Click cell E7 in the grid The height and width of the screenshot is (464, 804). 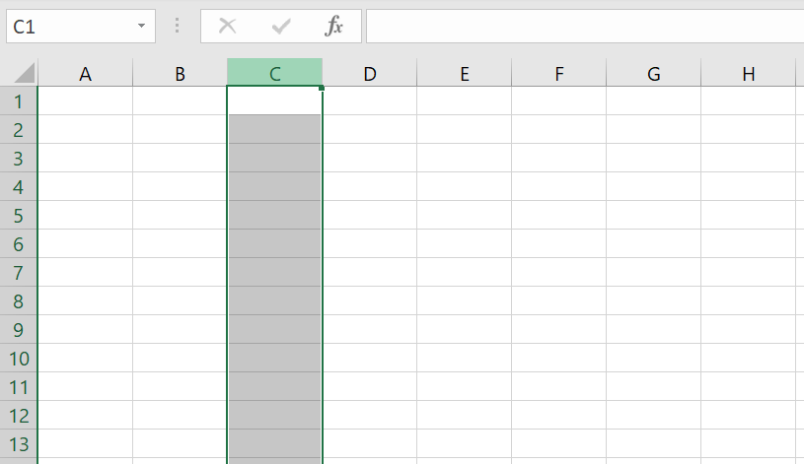point(464,273)
